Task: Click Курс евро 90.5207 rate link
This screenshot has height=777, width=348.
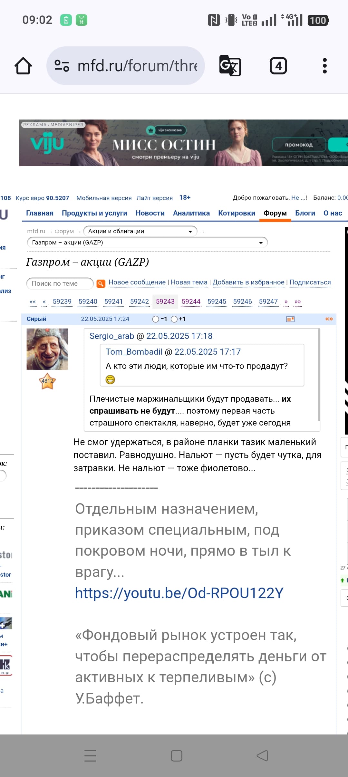Action: pos(42,198)
